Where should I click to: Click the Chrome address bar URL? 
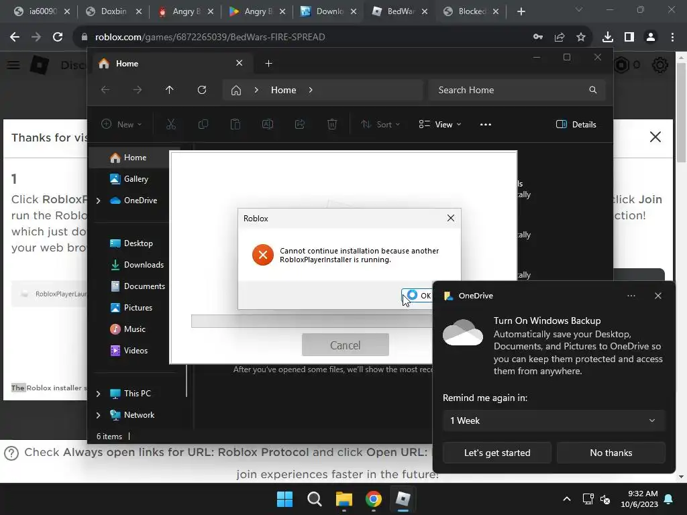click(210, 37)
